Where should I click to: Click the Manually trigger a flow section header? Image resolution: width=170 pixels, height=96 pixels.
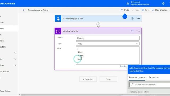[139, 92]
